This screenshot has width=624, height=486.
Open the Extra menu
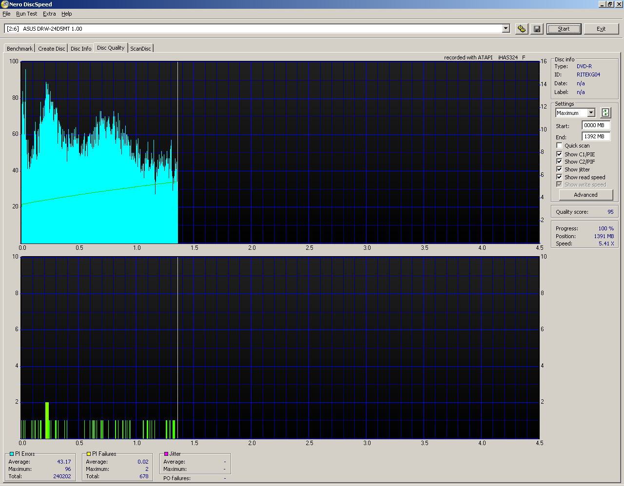[x=49, y=14]
